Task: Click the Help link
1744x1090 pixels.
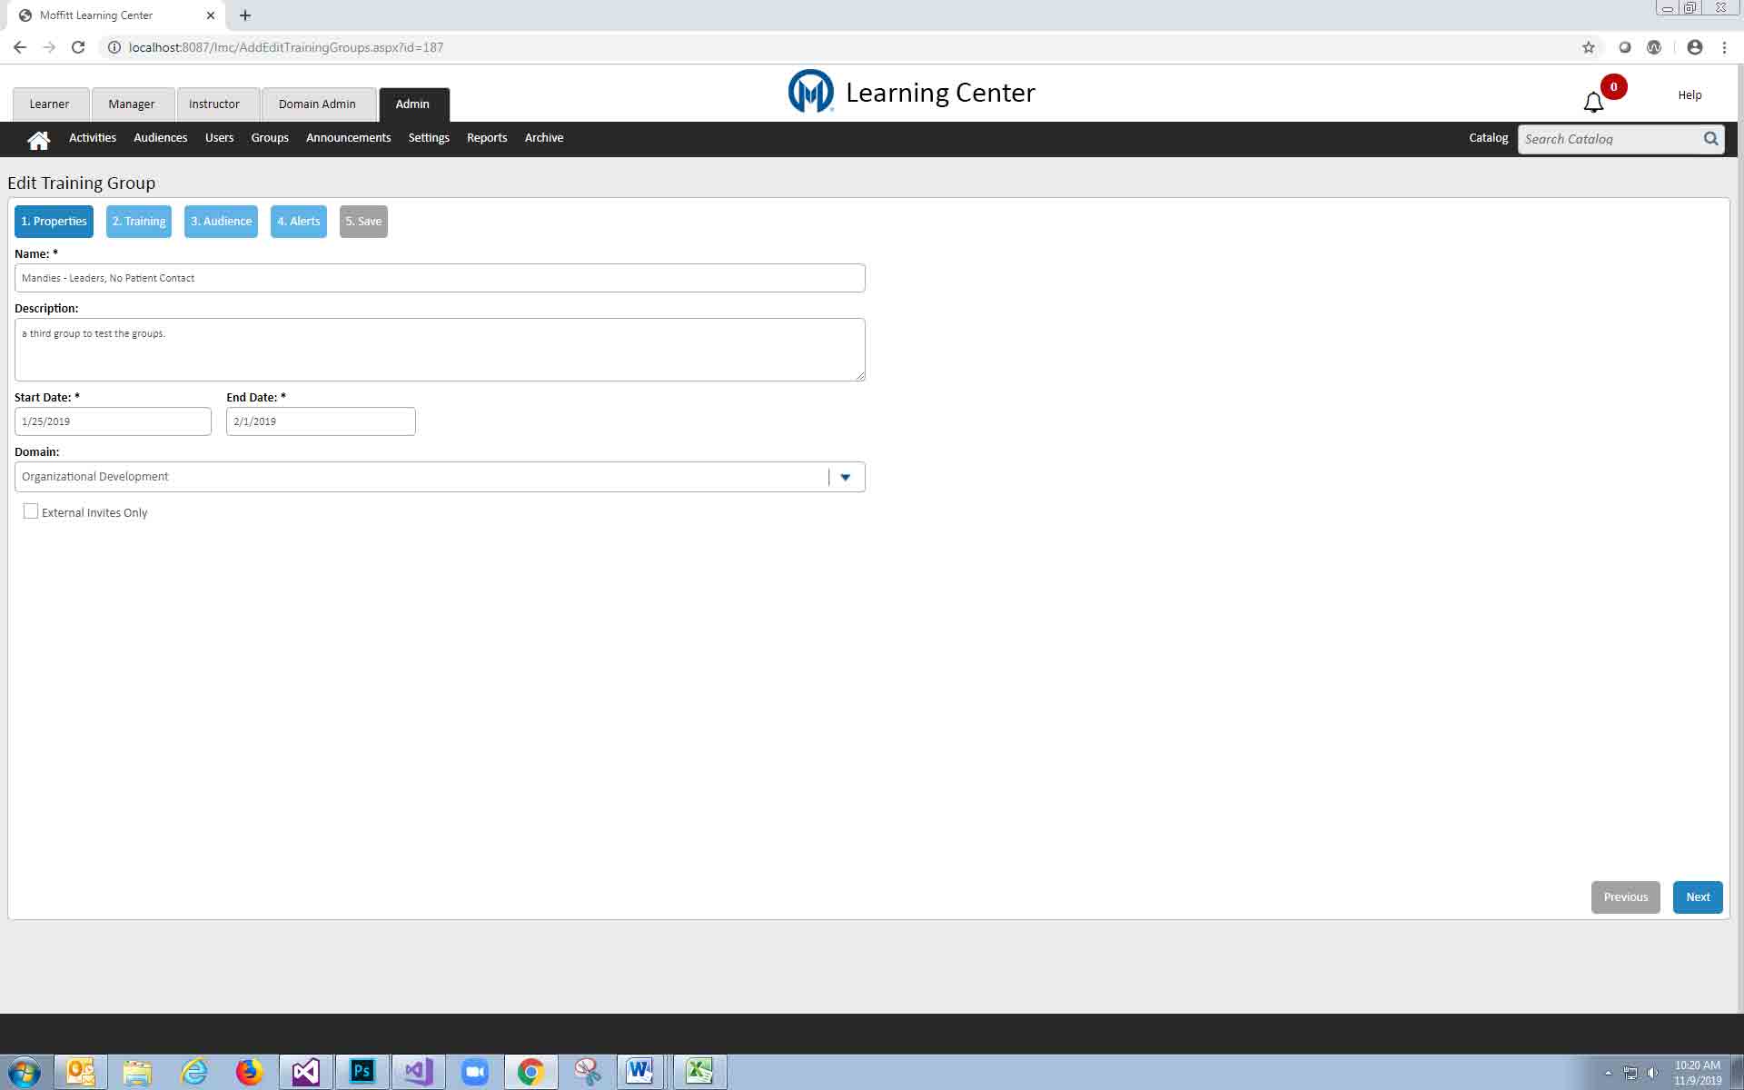Action: pos(1689,95)
